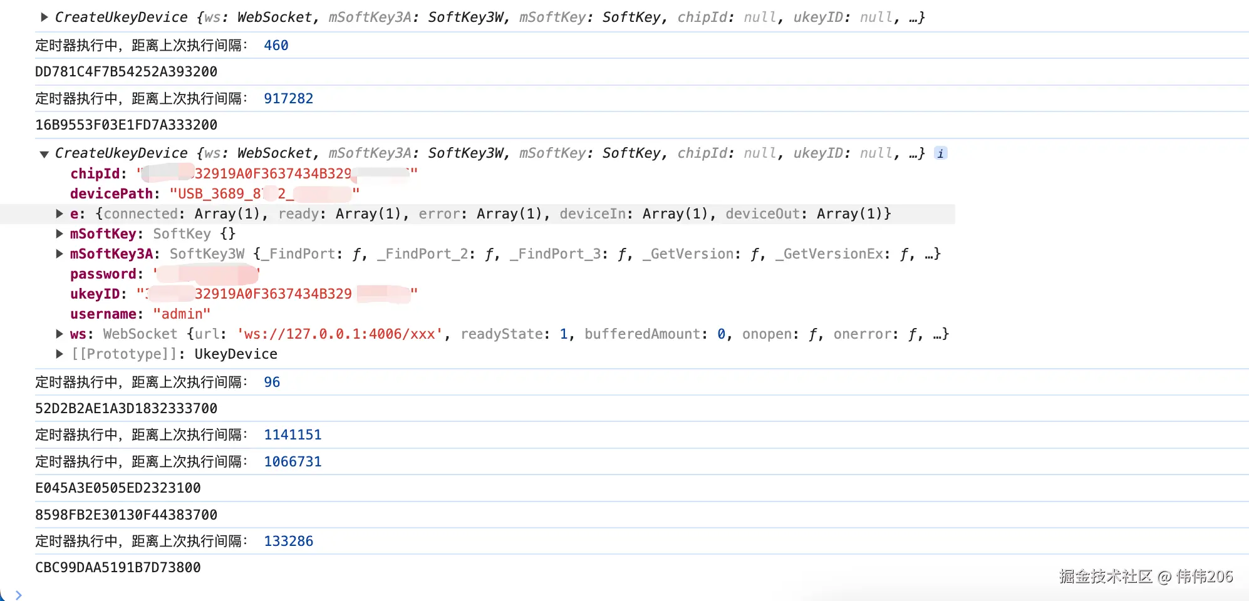This screenshot has height=601, width=1249.
Task: Select the timer interval value 917282
Action: tap(289, 99)
